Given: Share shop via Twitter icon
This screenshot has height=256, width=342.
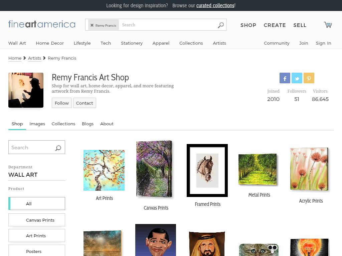Looking at the screenshot, I should pyautogui.click(x=297, y=78).
